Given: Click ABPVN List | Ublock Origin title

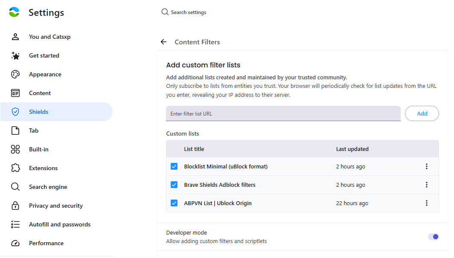Looking at the screenshot, I should pyautogui.click(x=218, y=203).
